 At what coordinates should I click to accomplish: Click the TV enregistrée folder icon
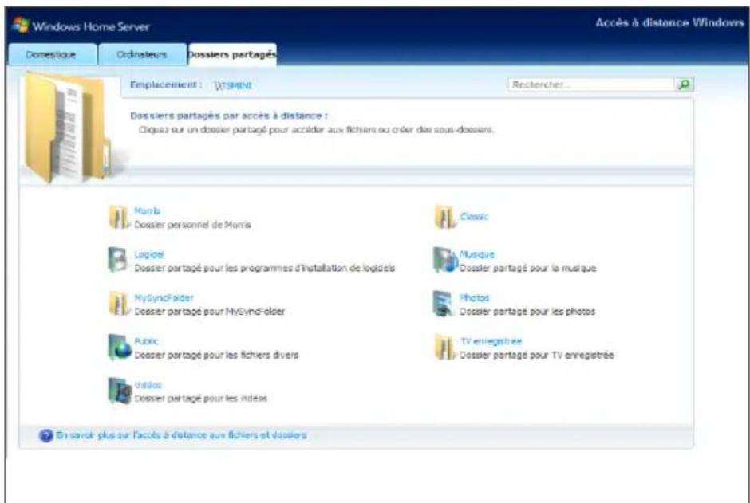point(445,348)
